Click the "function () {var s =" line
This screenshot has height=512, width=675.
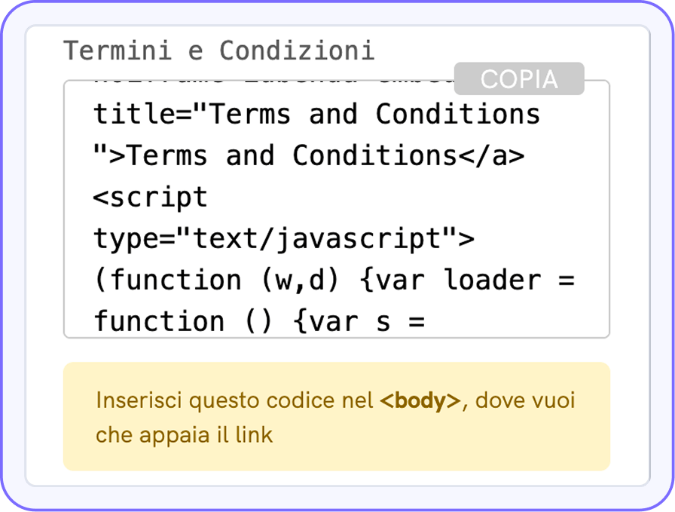259,322
